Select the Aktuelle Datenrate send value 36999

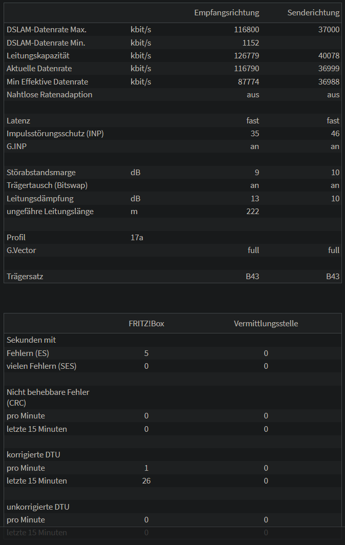click(329, 69)
